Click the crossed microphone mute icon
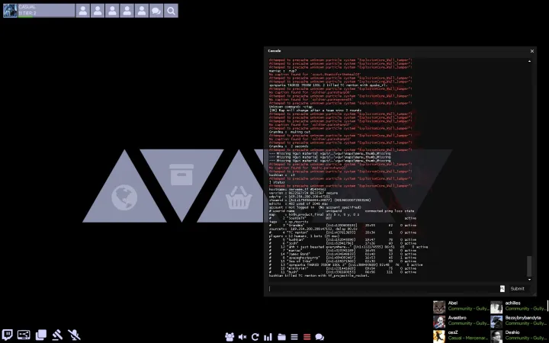The image size is (549, 343). tap(74, 335)
